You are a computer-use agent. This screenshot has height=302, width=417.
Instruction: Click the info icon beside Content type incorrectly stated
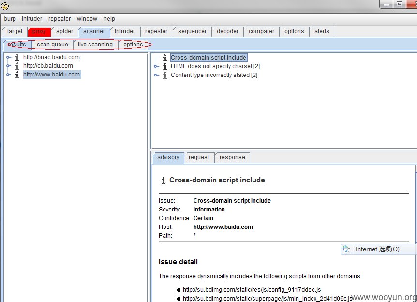pyautogui.click(x=165, y=75)
